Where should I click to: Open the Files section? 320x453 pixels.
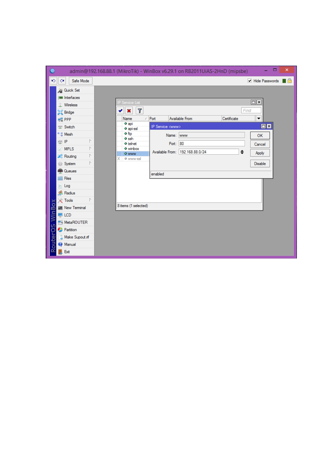[75, 178]
